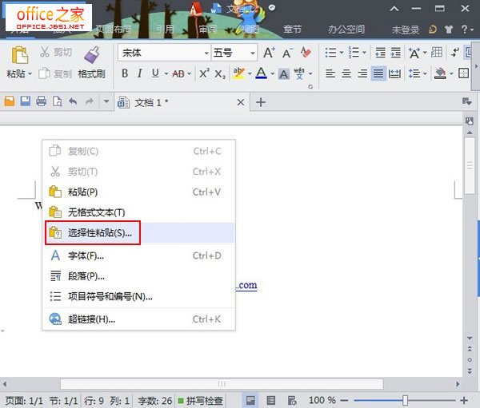
Task: Click the .com hyperlink in document
Action: [246, 286]
